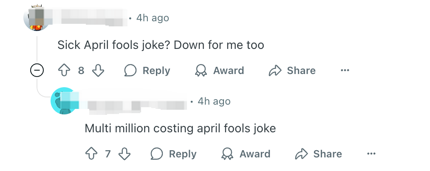Viewport: 430px width, 171px height.
Task: Upvote the "Multi million costing" reply
Action: pyautogui.click(x=91, y=154)
